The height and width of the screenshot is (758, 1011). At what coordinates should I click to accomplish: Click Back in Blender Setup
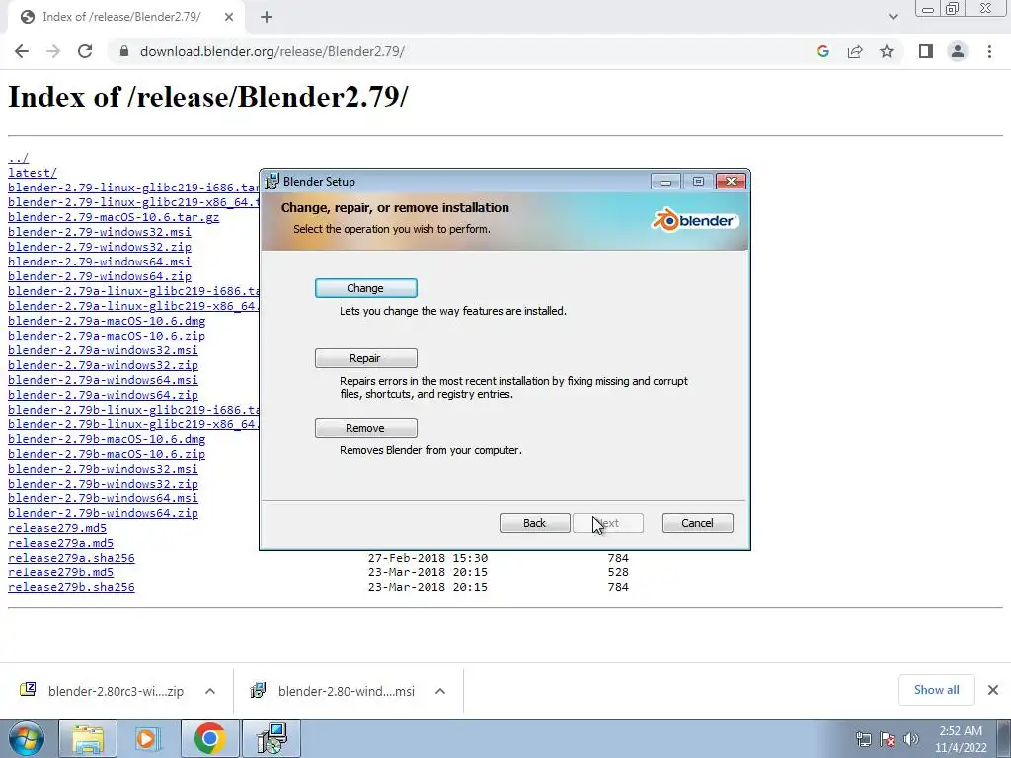point(534,523)
